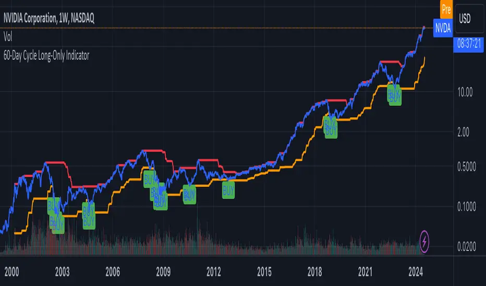Click the 0.0200 price axis label
The width and height of the screenshot is (486, 286).
[x=467, y=246]
